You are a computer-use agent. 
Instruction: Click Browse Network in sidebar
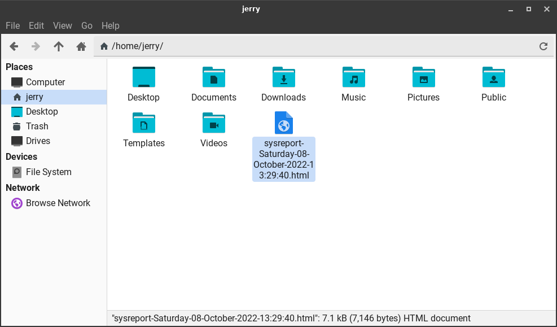[x=58, y=203]
